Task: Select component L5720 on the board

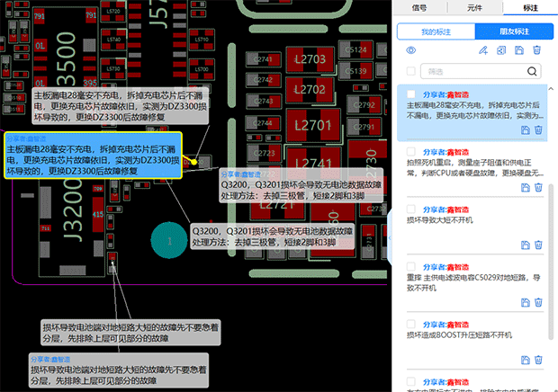Action: [113, 12]
